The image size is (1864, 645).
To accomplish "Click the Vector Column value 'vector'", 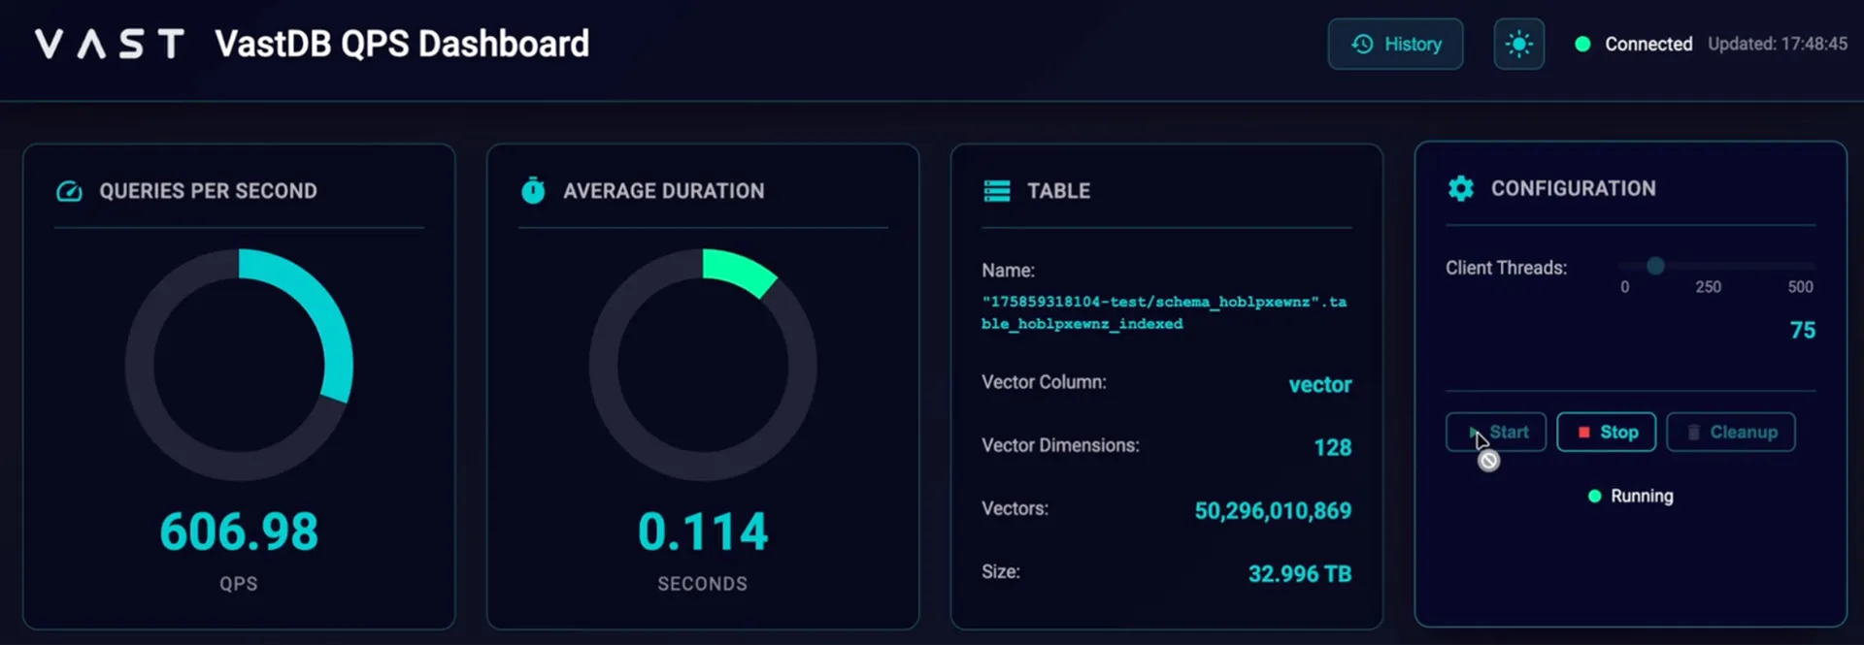I will 1319,385.
